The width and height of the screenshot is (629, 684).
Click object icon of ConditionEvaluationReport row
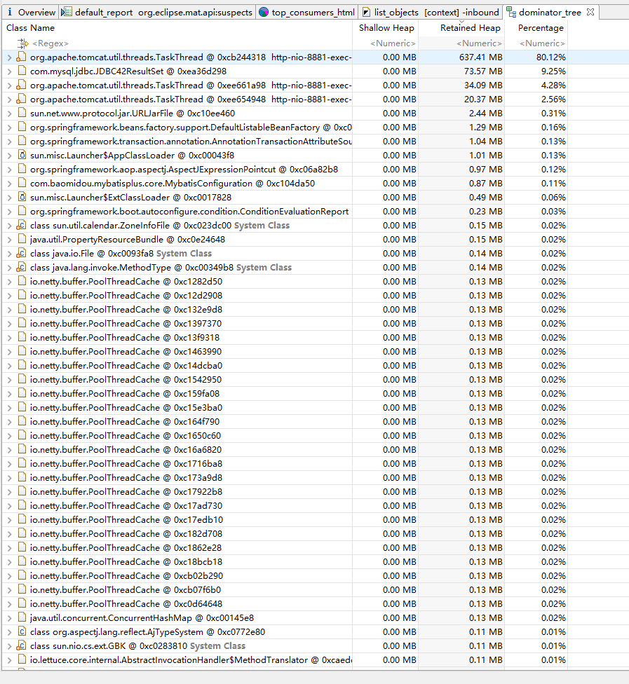point(22,211)
